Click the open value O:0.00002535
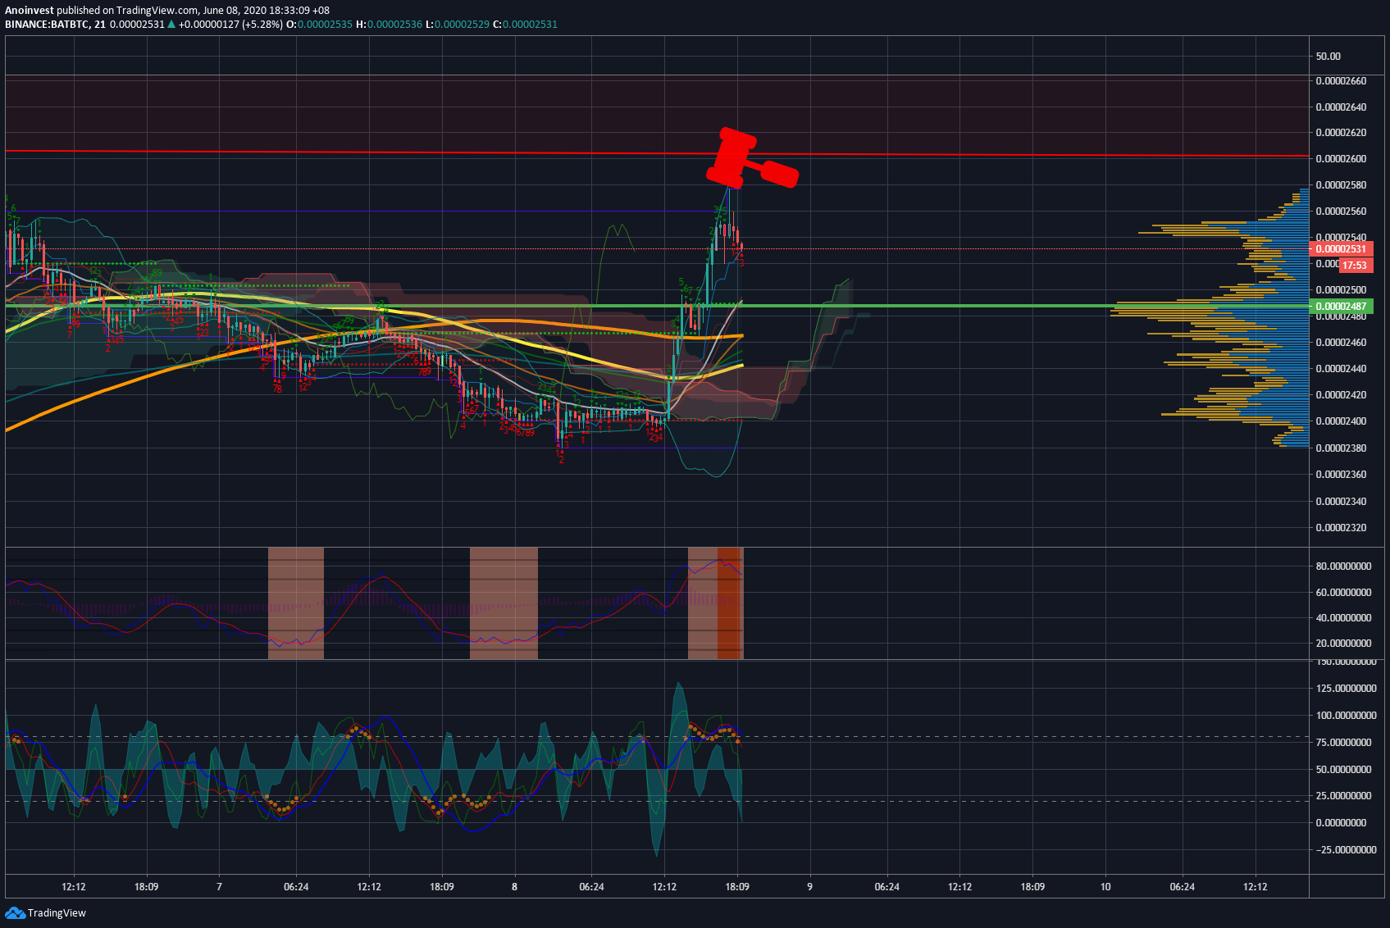This screenshot has width=1390, height=928. (318, 25)
